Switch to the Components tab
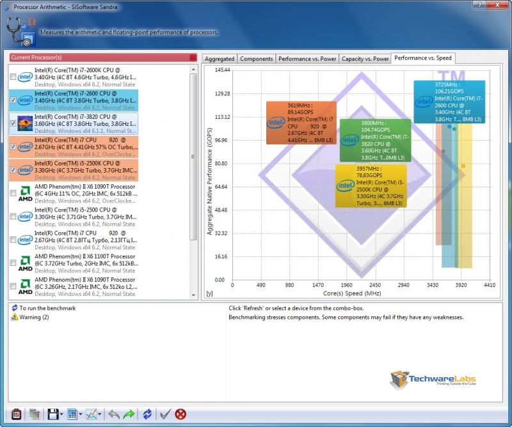The width and height of the screenshot is (512, 427). [x=257, y=59]
